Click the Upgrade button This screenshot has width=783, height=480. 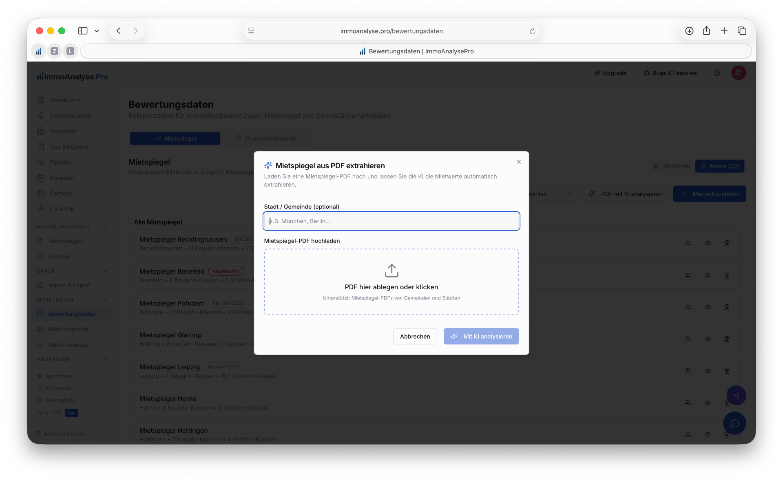610,73
